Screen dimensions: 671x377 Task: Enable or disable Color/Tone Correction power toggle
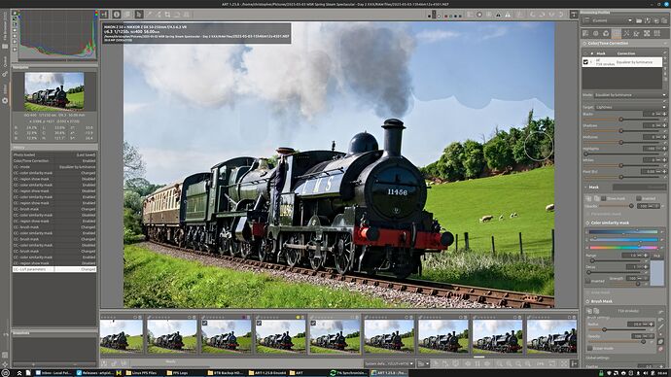coord(584,43)
